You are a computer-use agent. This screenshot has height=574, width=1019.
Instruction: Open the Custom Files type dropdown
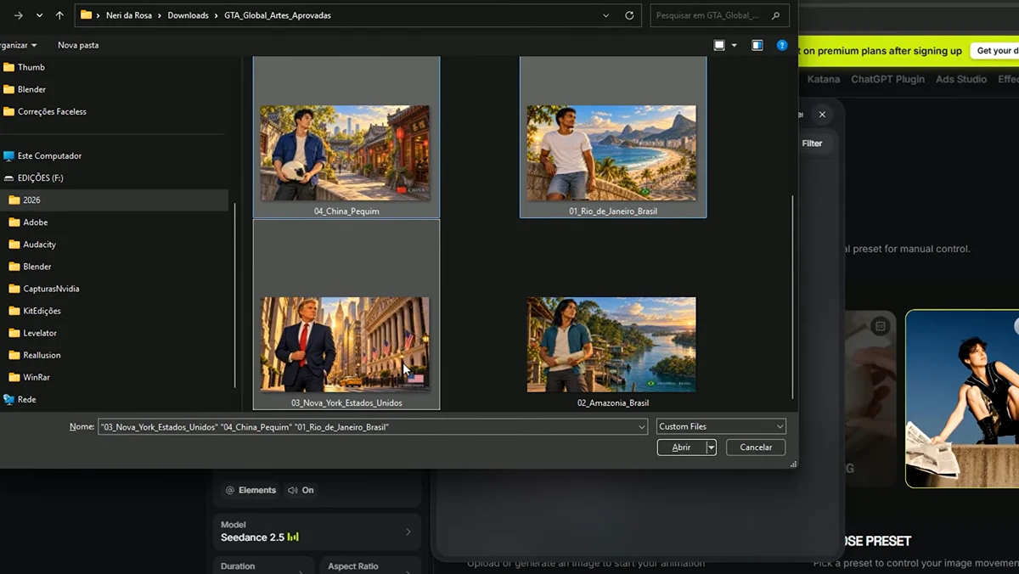(x=721, y=426)
